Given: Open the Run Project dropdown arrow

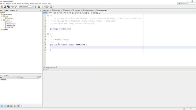Looking at the screenshot, I should (x=44, y=7).
